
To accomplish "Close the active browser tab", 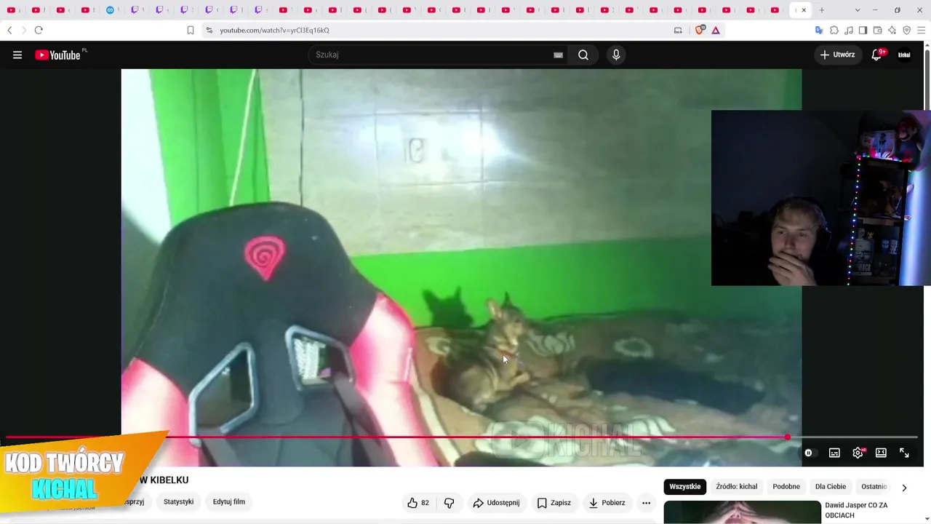I will click(x=804, y=10).
